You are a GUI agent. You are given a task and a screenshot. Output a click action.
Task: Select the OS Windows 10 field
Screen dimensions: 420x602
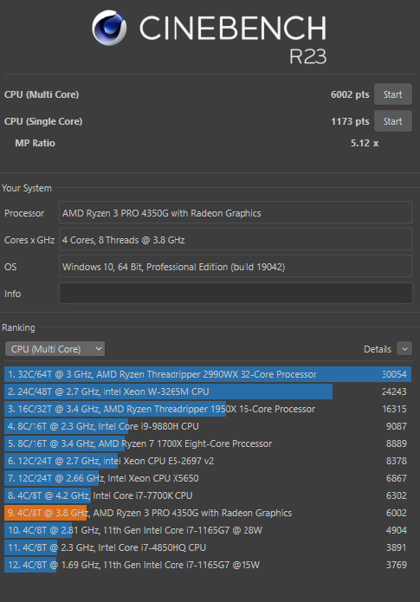[236, 267]
